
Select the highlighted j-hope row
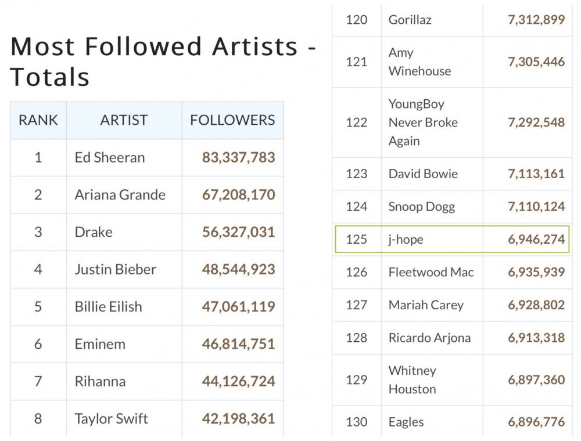pyautogui.click(x=452, y=240)
